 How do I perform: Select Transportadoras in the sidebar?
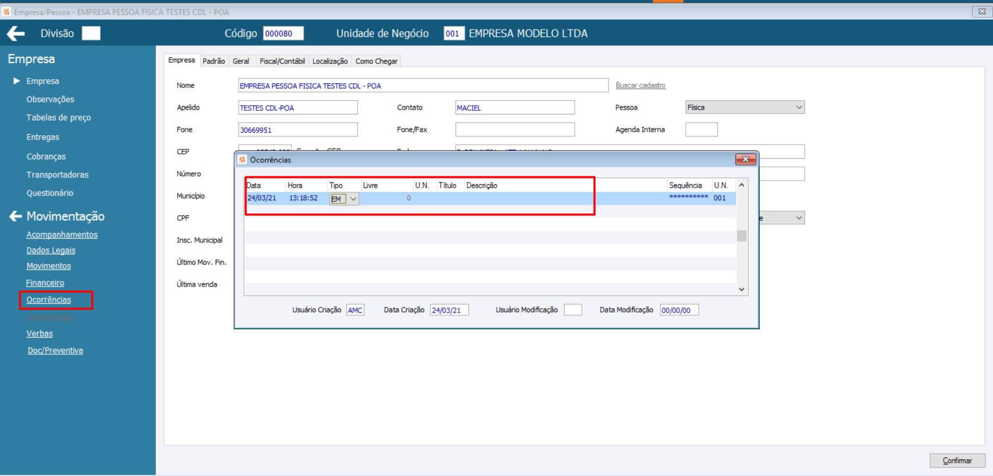coord(58,175)
